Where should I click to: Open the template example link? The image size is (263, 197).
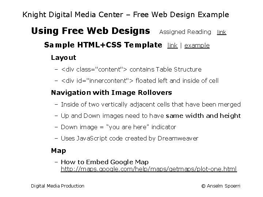(x=197, y=45)
